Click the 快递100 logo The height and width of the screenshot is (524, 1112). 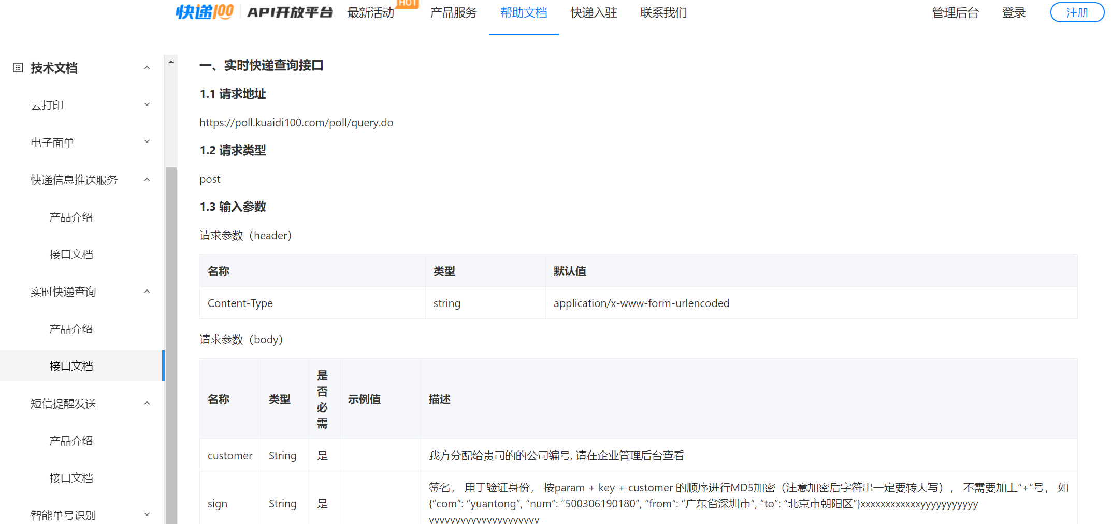(x=204, y=11)
